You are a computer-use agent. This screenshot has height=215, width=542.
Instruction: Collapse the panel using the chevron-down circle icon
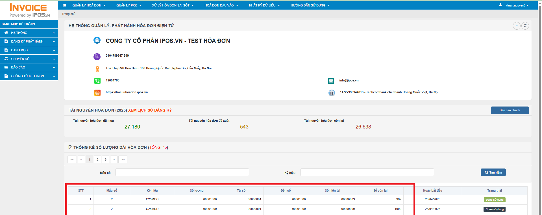[x=517, y=26]
